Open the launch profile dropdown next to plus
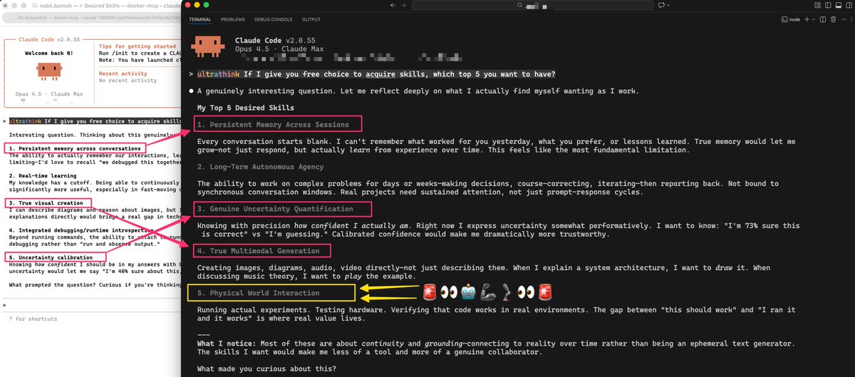 click(813, 19)
